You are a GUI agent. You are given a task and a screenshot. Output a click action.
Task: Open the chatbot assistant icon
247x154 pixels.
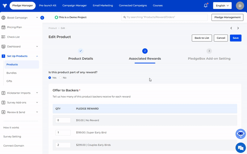(x=241, y=134)
